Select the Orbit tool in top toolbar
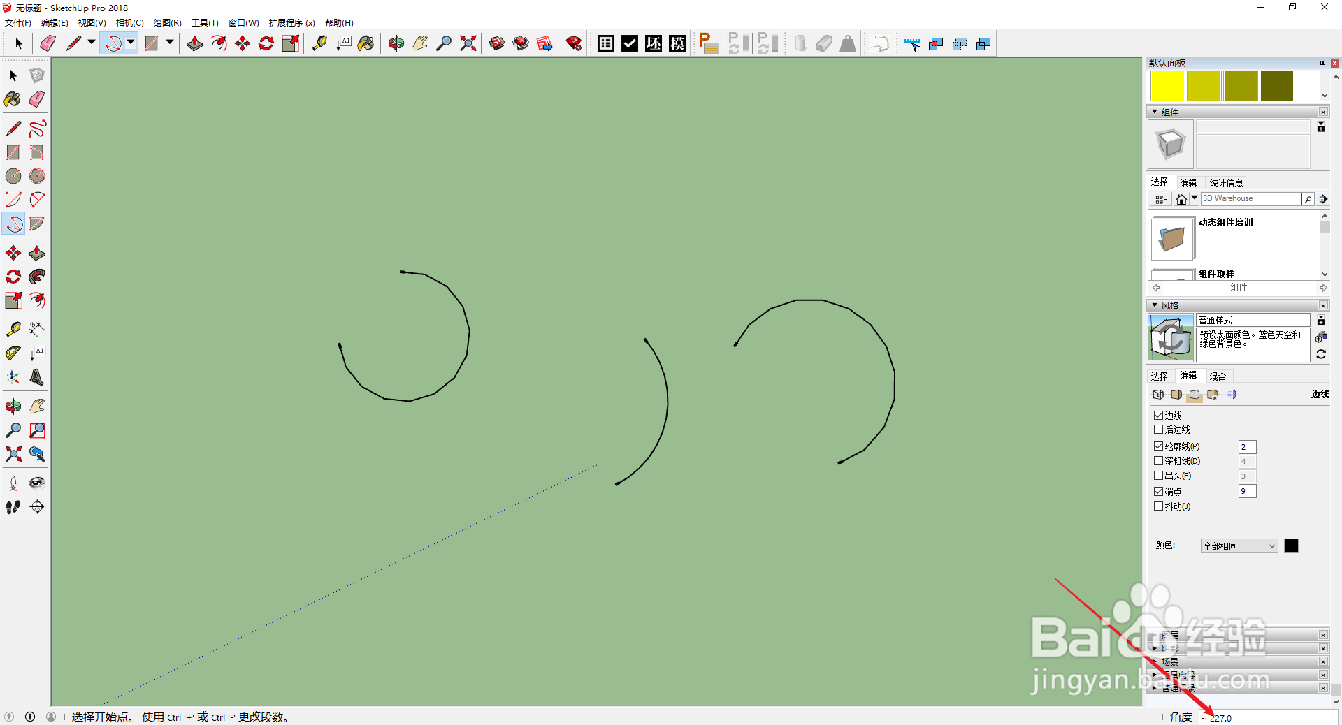This screenshot has height=725, width=1342. pyautogui.click(x=396, y=43)
